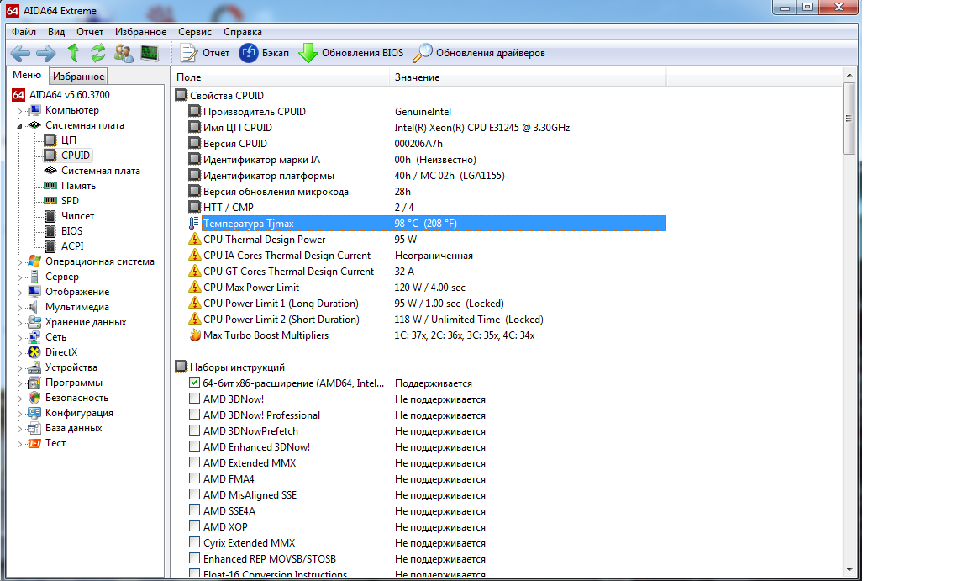Click the AIDA64 v5.60.3700 tree root icon

coord(18,94)
